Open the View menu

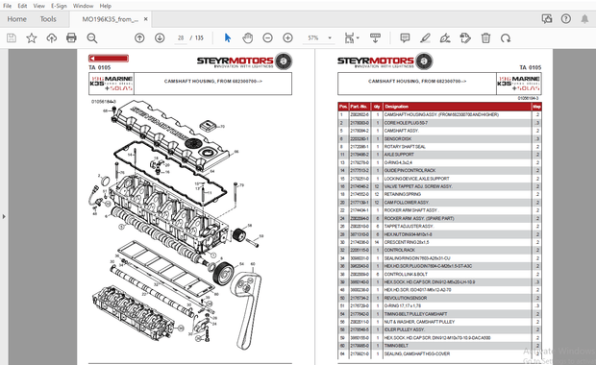point(38,6)
